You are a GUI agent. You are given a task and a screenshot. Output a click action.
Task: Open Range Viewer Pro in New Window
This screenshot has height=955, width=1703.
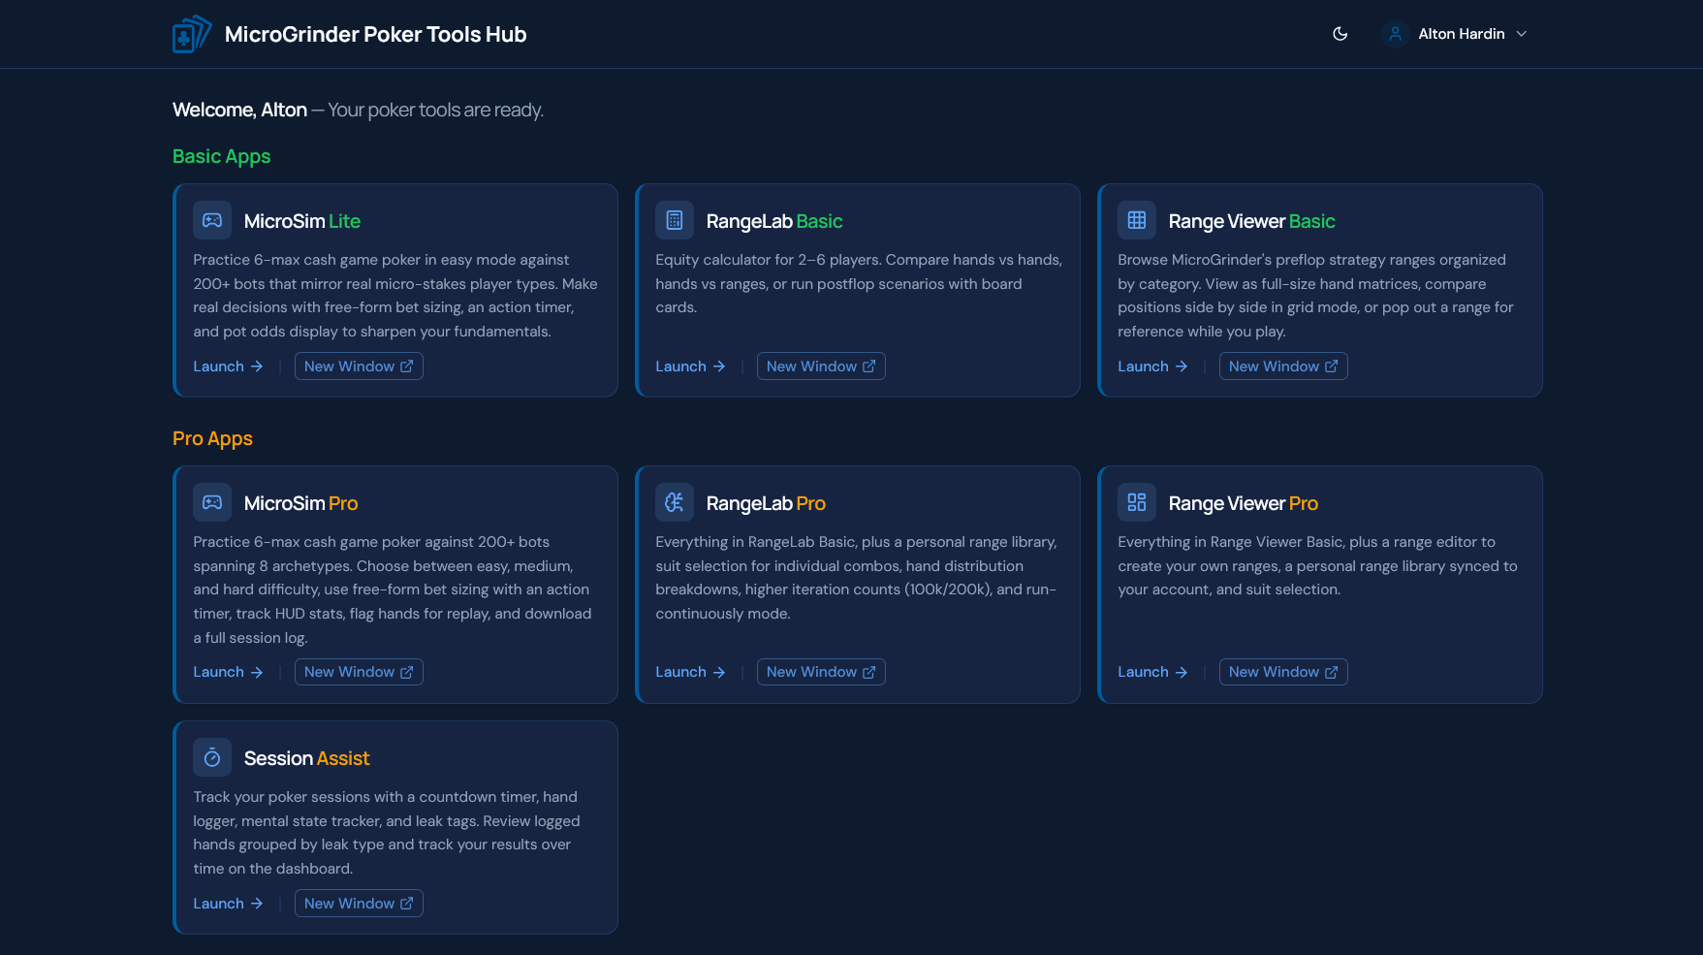(1283, 672)
